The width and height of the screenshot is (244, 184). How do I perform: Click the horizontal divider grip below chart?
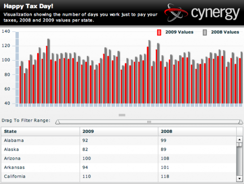122,115
